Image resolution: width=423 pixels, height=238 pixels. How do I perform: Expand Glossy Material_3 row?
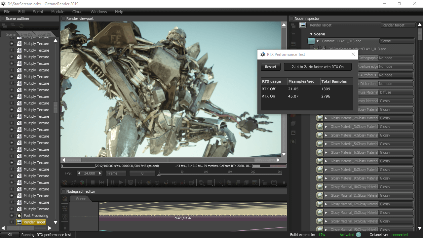(326, 127)
